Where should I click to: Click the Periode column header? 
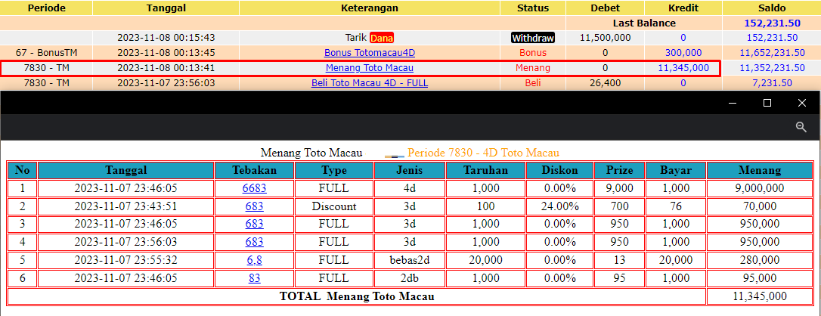[x=46, y=8]
